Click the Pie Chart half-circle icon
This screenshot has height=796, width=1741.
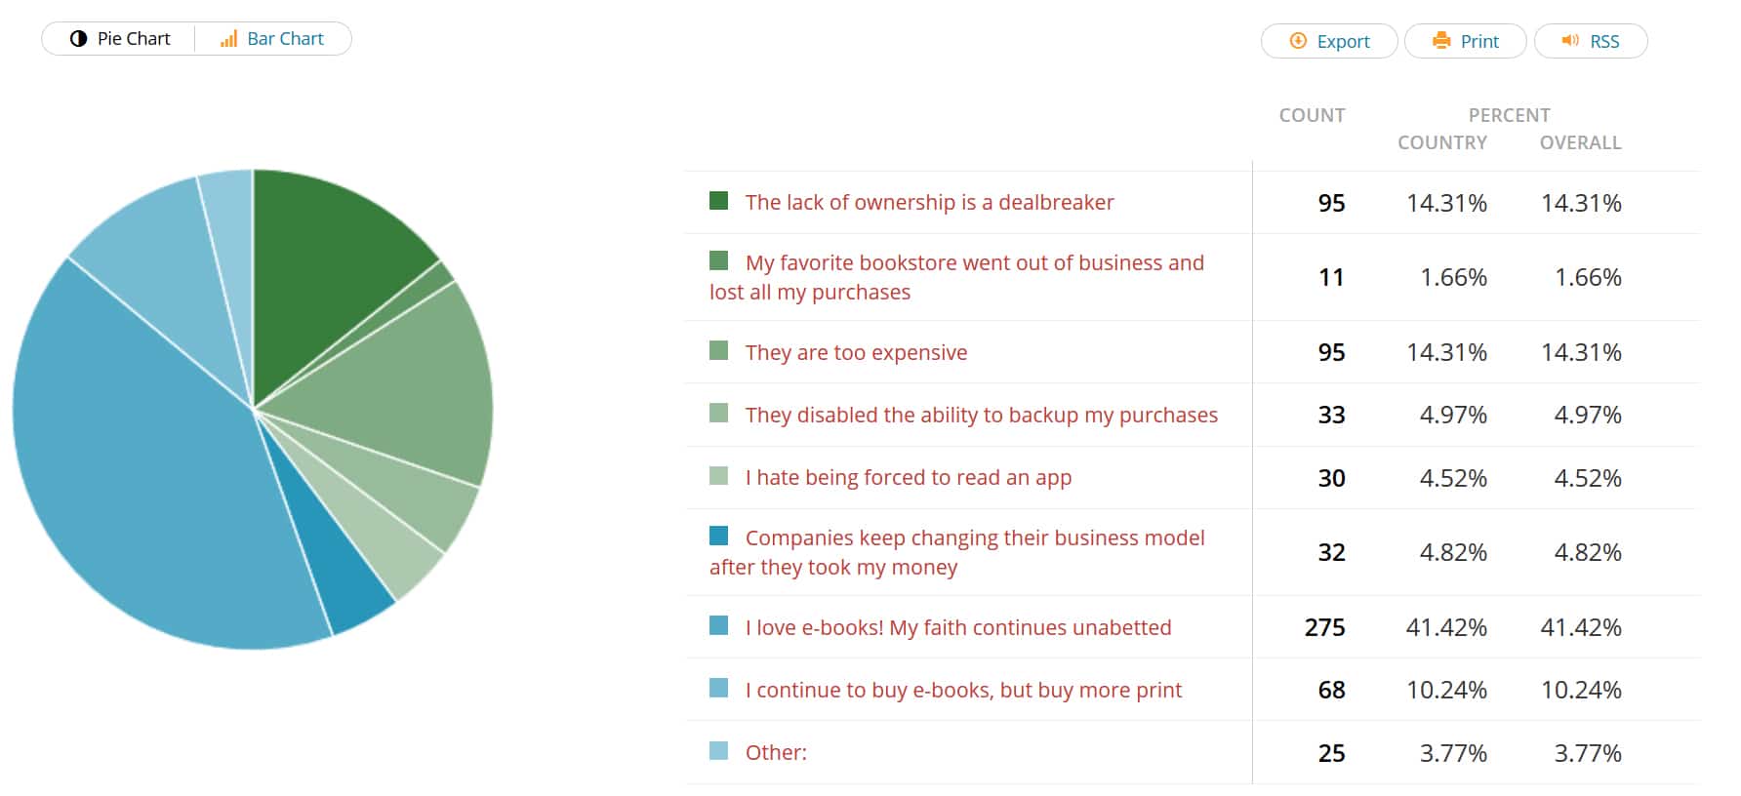pos(79,39)
